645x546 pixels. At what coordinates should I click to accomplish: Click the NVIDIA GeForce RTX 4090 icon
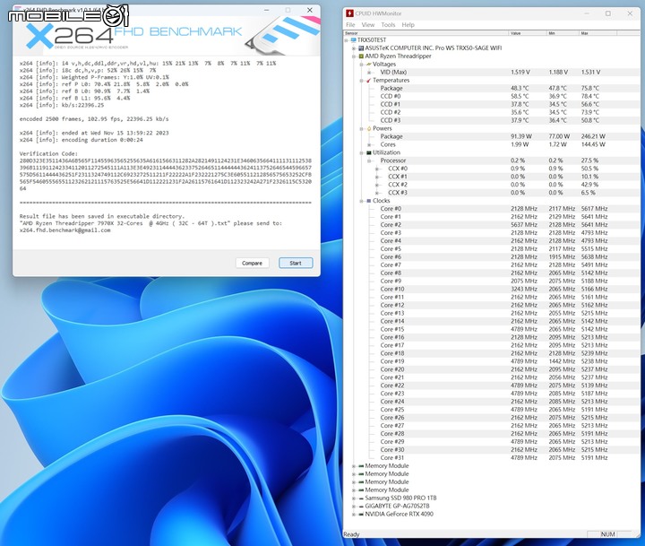tap(361, 515)
